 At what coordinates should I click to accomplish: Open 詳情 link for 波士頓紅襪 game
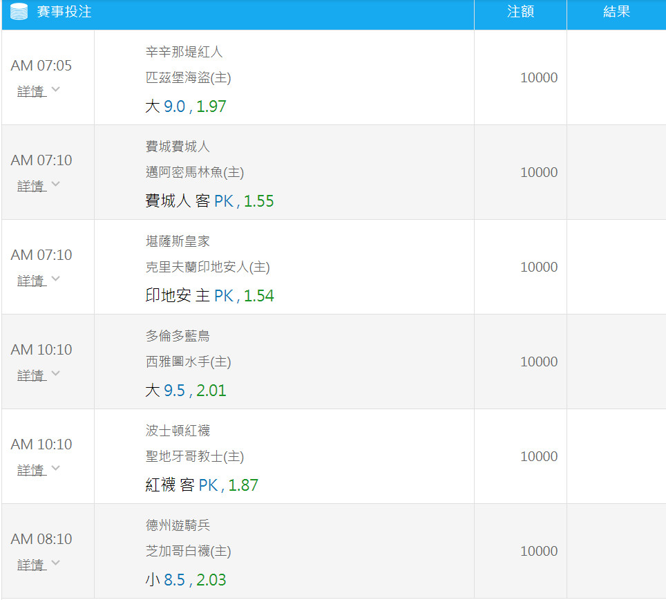tap(31, 471)
